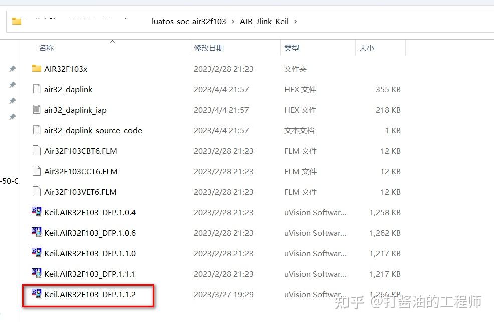Image resolution: width=494 pixels, height=322 pixels.
Task: Select the Keil.AIR32F103_DFP.1.1.1 pack icon
Action: pyautogui.click(x=36, y=273)
